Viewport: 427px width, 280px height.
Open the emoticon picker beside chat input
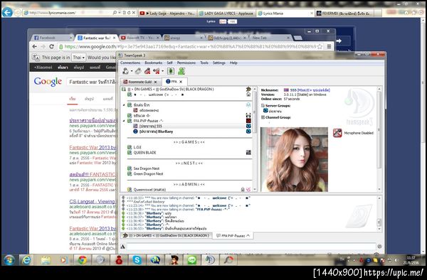pyautogui.click(x=379, y=247)
